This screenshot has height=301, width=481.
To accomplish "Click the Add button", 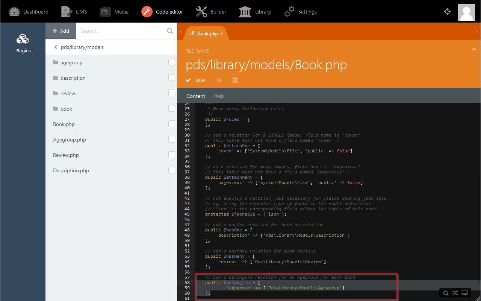I will click(x=61, y=31).
